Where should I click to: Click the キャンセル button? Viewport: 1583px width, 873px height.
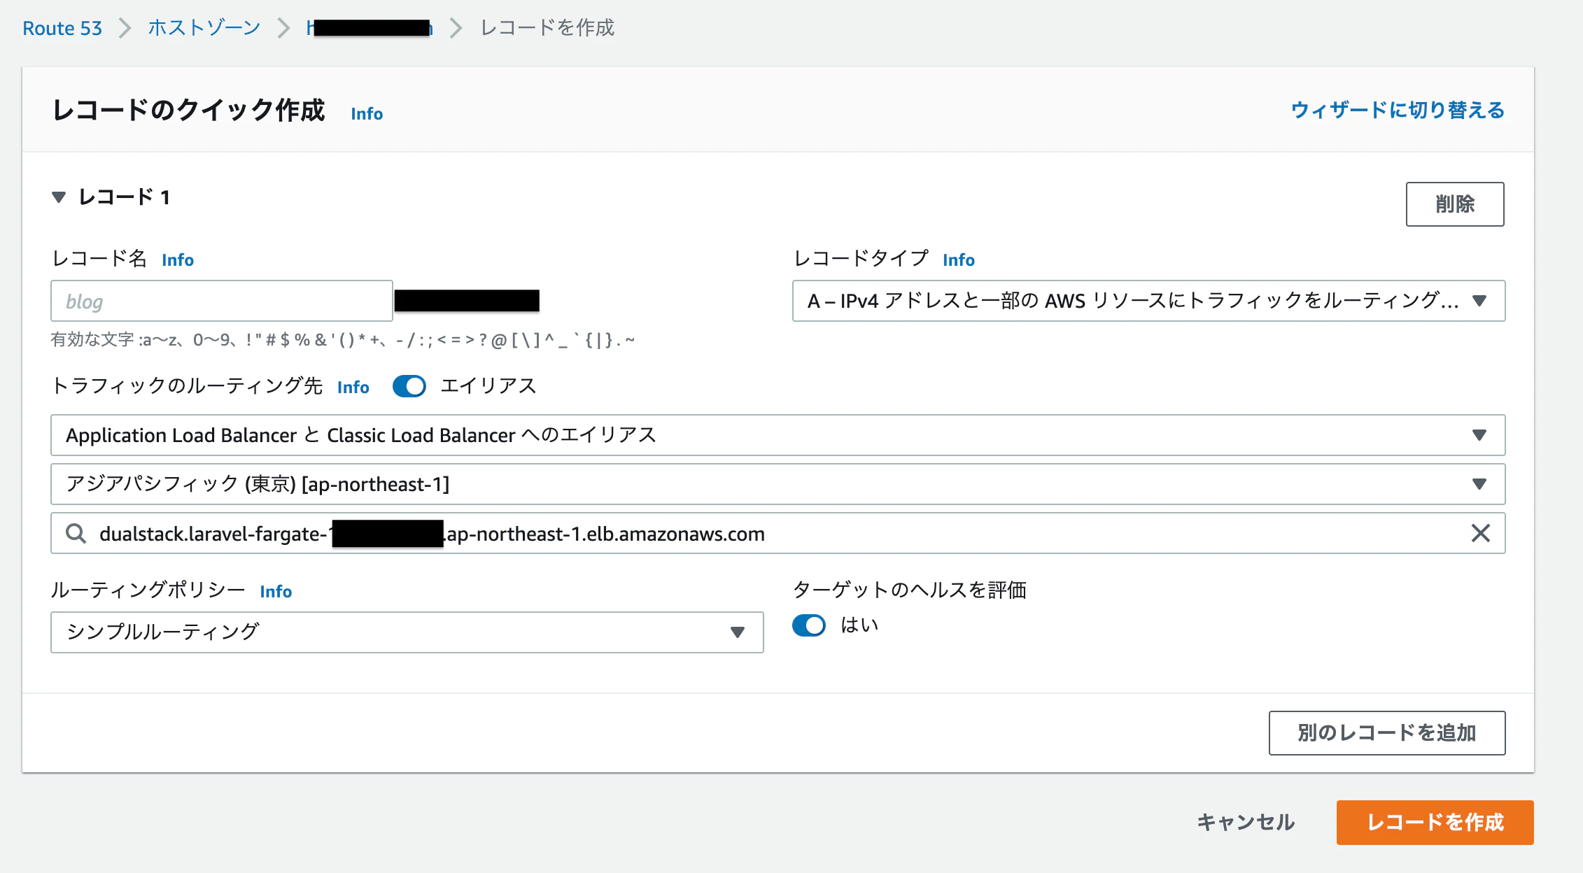pos(1246,823)
